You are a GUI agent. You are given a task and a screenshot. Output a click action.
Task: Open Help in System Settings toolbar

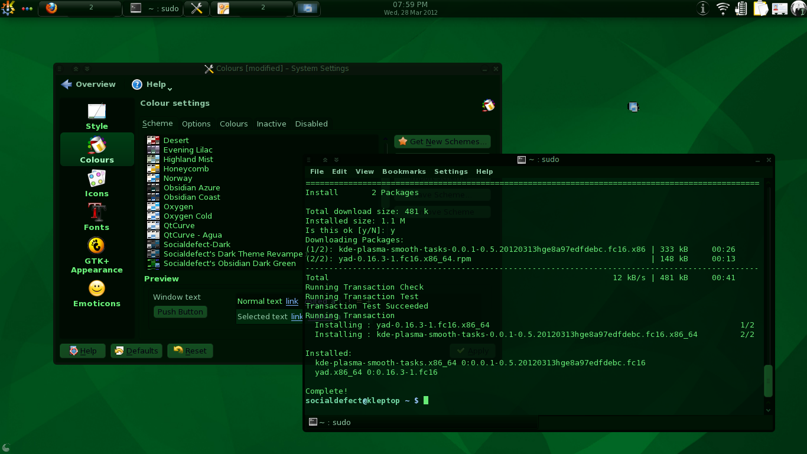click(x=149, y=85)
